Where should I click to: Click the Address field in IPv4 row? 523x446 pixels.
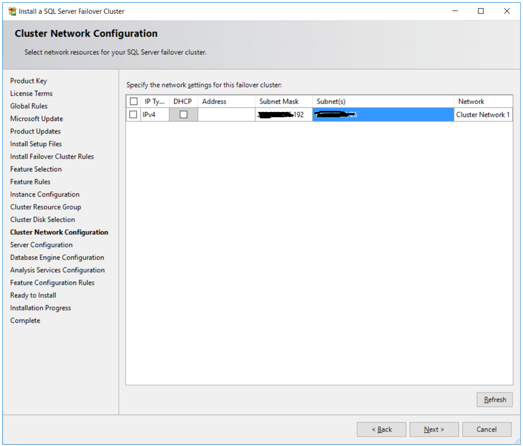[226, 114]
